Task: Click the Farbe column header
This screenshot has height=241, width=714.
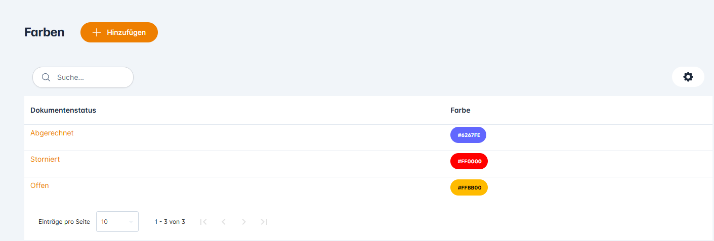Action: point(460,110)
